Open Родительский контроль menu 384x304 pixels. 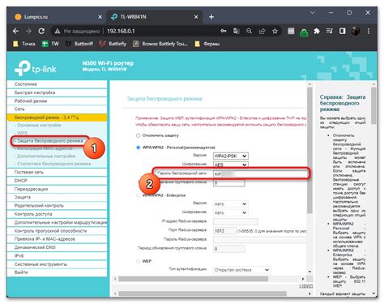coord(57,206)
